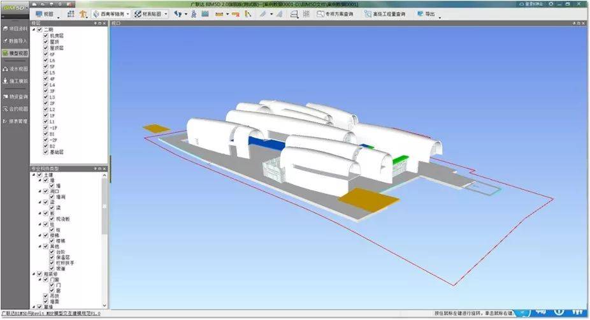Click the cloud login button in title bar
This screenshot has width=590, height=320.
coord(531,4)
